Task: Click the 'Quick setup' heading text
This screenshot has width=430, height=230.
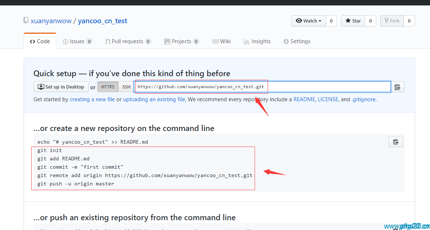Action: click(132, 73)
